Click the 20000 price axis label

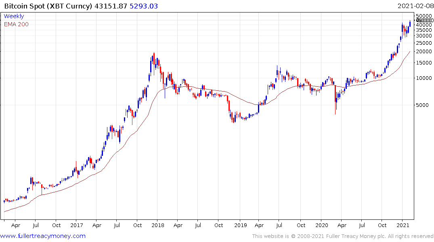pyautogui.click(x=424, y=52)
